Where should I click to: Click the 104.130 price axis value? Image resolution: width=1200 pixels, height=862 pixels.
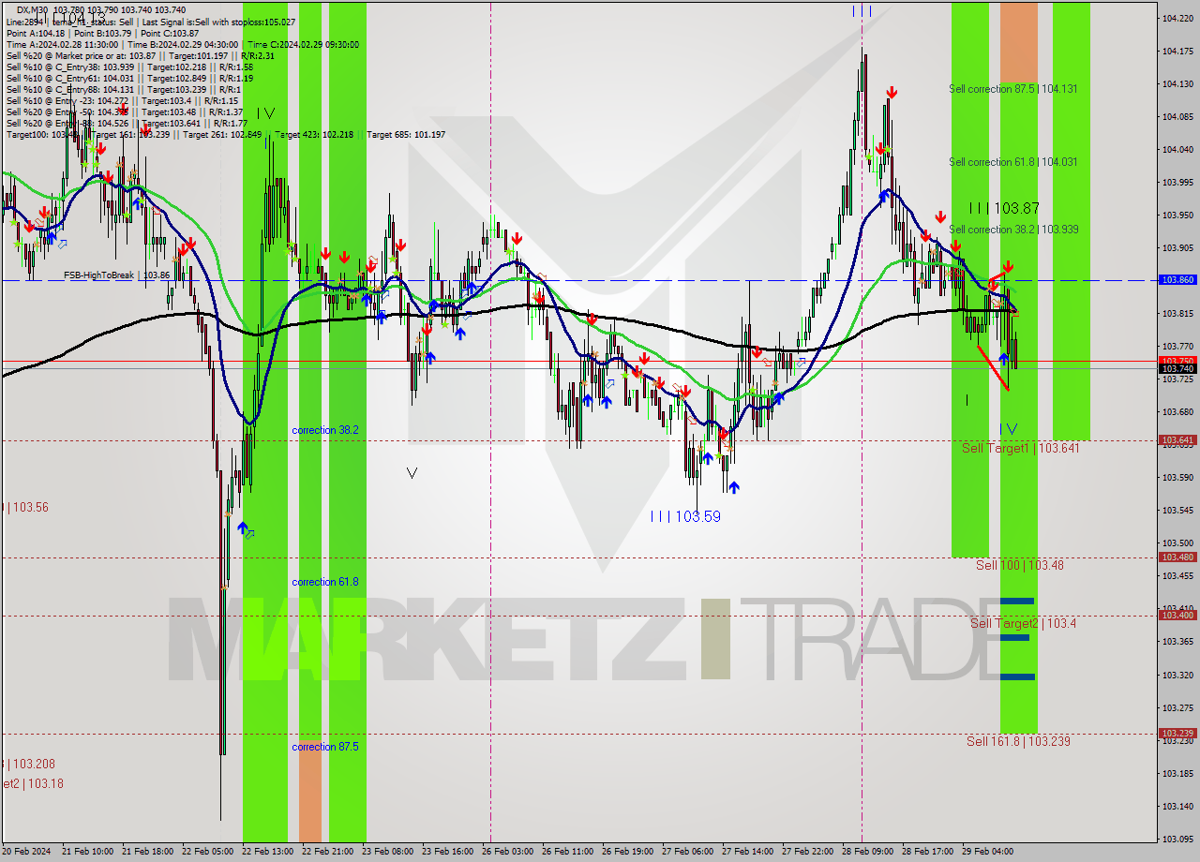click(1177, 83)
